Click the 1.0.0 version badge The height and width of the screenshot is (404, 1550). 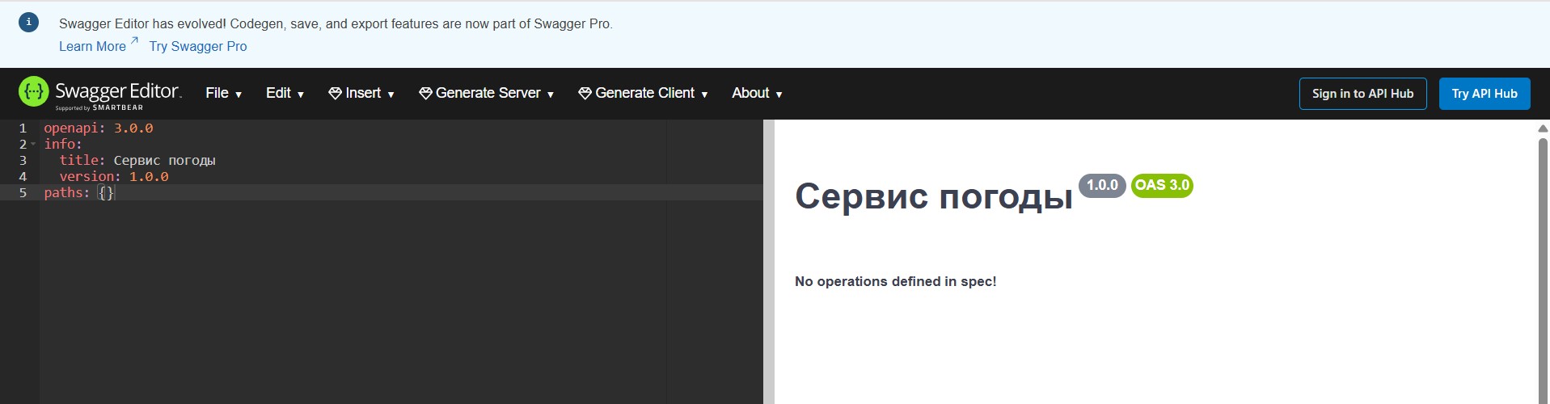(x=1101, y=185)
